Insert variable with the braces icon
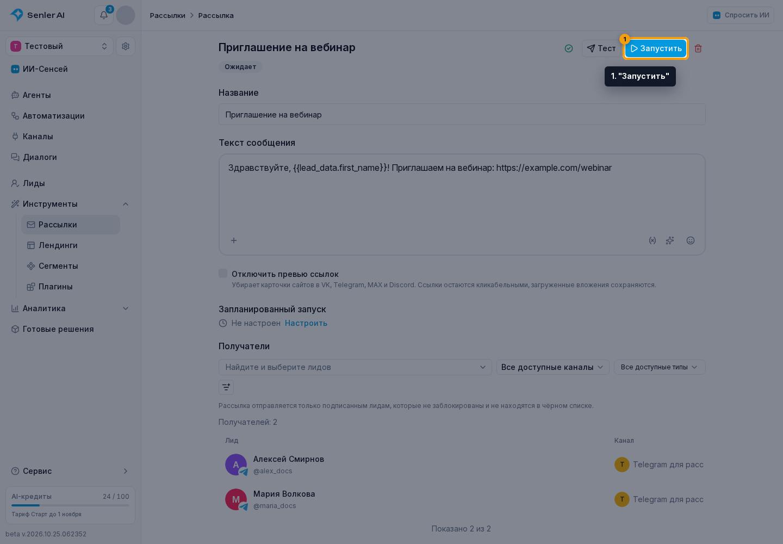783x544 pixels. pyautogui.click(x=652, y=240)
